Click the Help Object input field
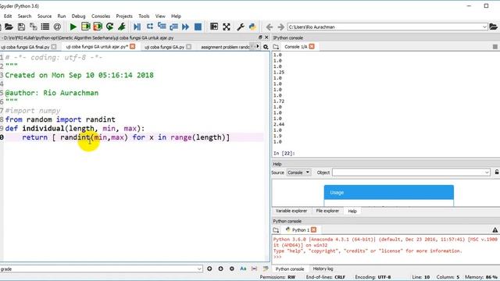Viewport: 500px width, 281px height. tap(411, 173)
